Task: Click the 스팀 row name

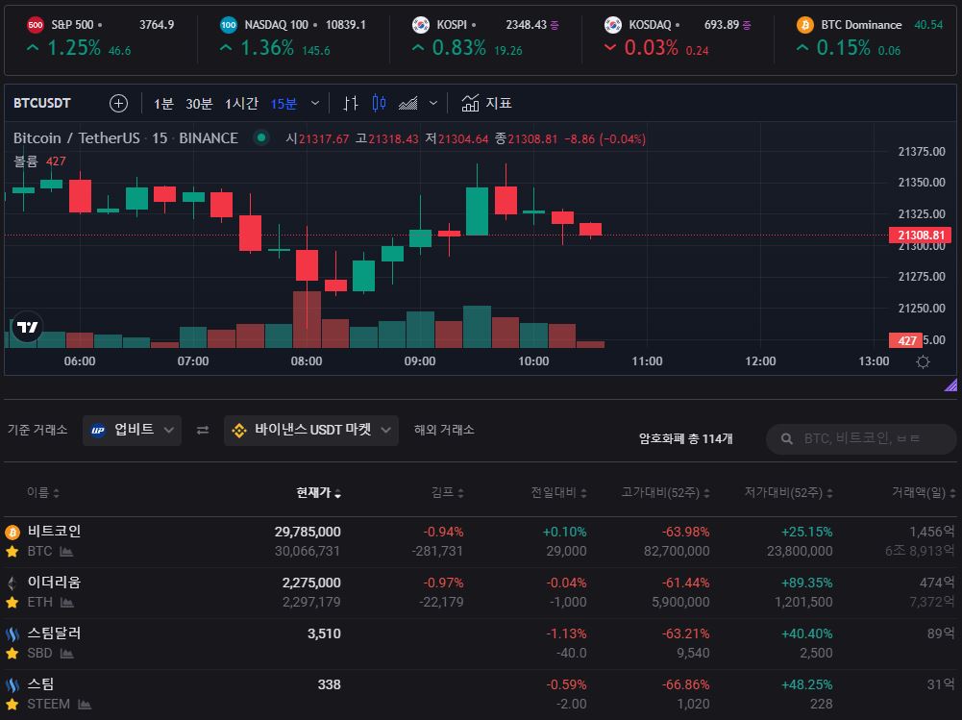Action: coord(40,683)
